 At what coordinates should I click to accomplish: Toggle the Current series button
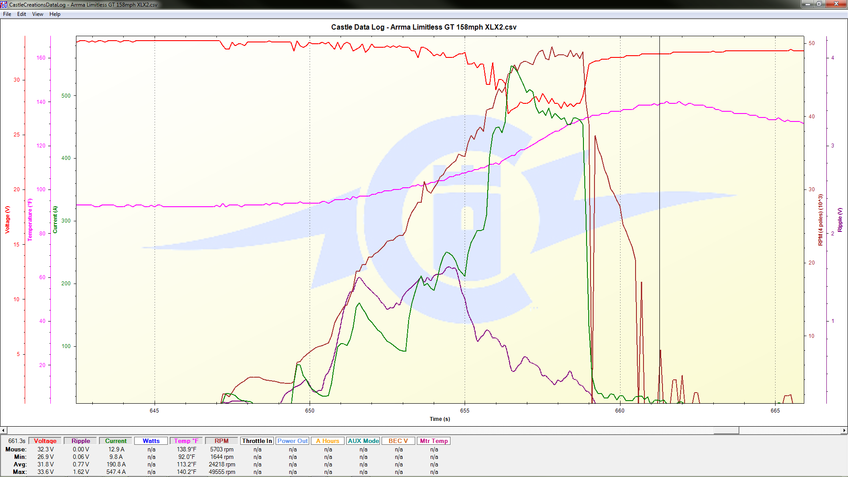116,441
